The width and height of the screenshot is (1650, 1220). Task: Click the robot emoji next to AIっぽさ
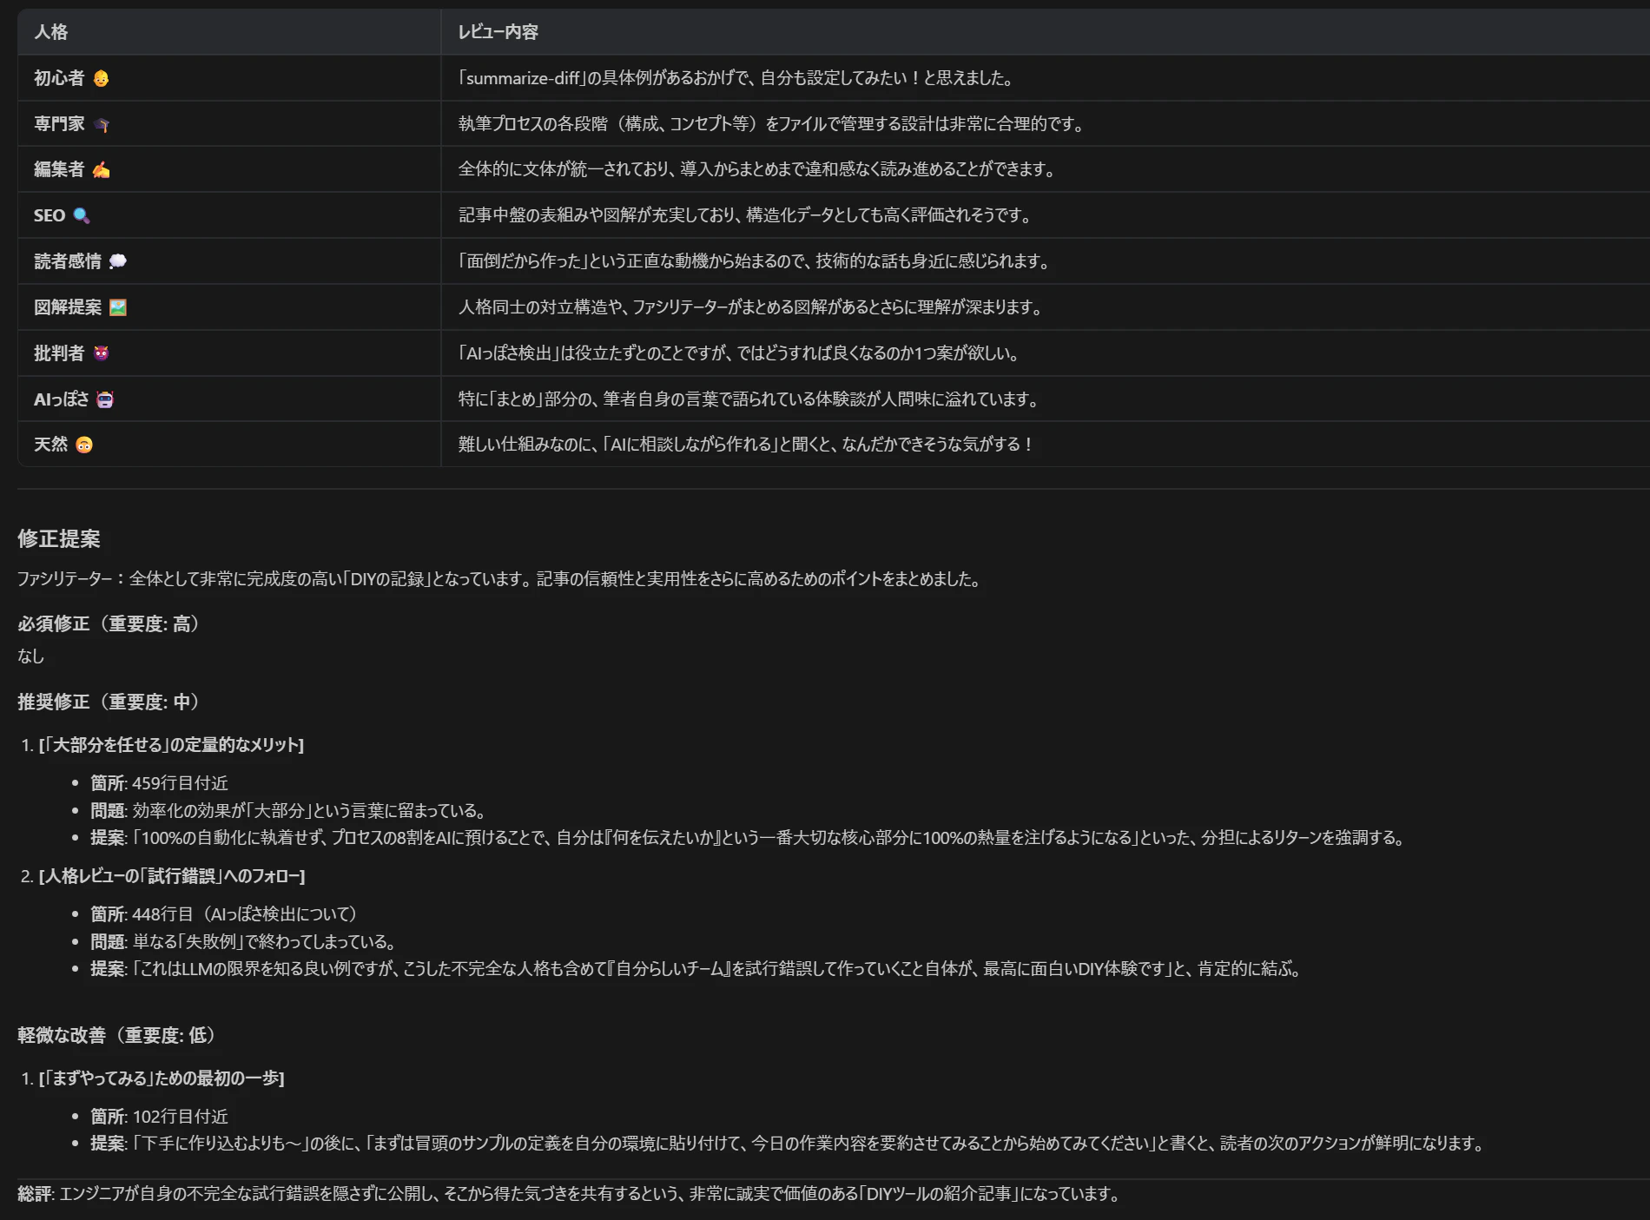click(x=105, y=399)
